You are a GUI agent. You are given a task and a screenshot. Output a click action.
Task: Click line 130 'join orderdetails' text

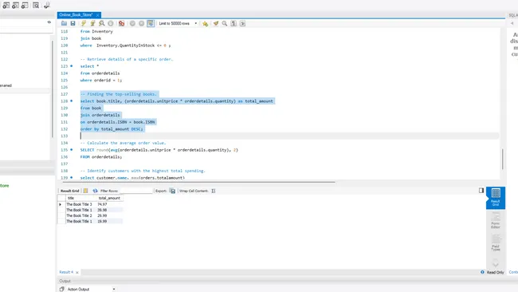point(100,115)
